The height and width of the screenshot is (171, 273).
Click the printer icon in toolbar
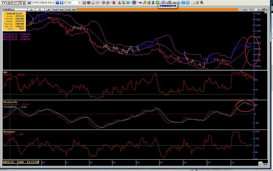tap(197, 3)
